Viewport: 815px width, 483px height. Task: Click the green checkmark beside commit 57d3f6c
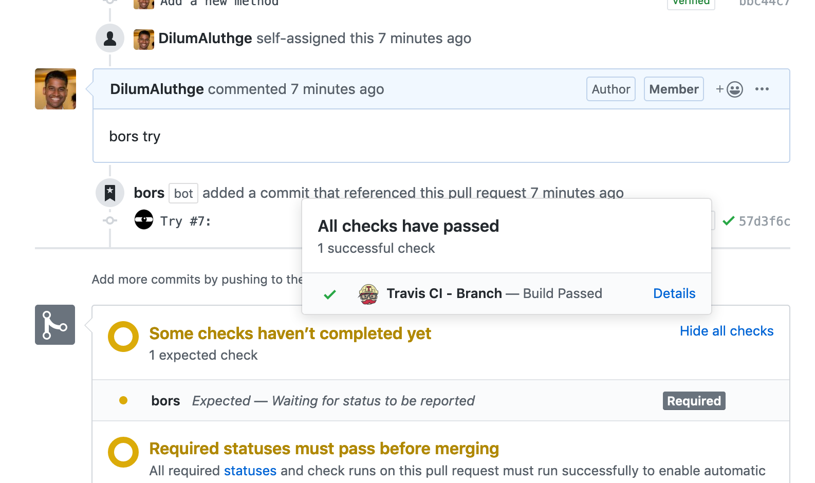pos(728,221)
